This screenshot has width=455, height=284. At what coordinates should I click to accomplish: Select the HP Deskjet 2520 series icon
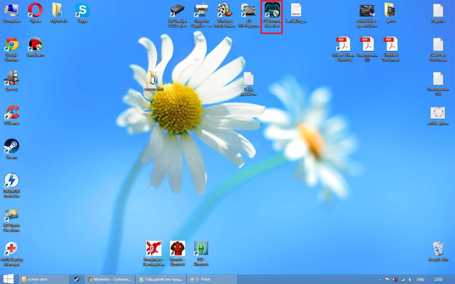coord(177,15)
